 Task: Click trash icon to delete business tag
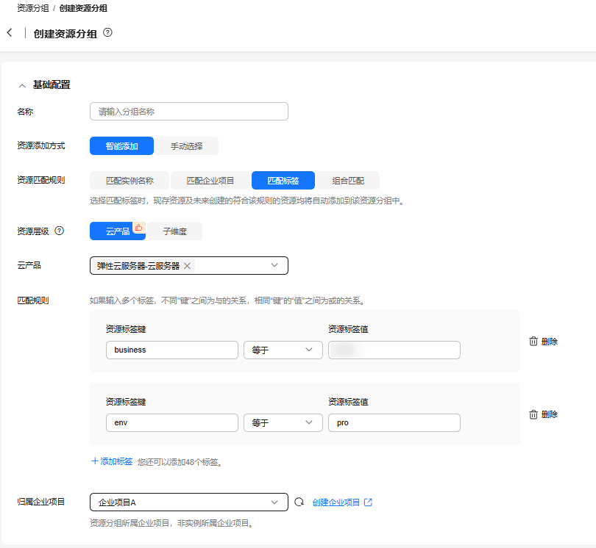[x=533, y=342]
